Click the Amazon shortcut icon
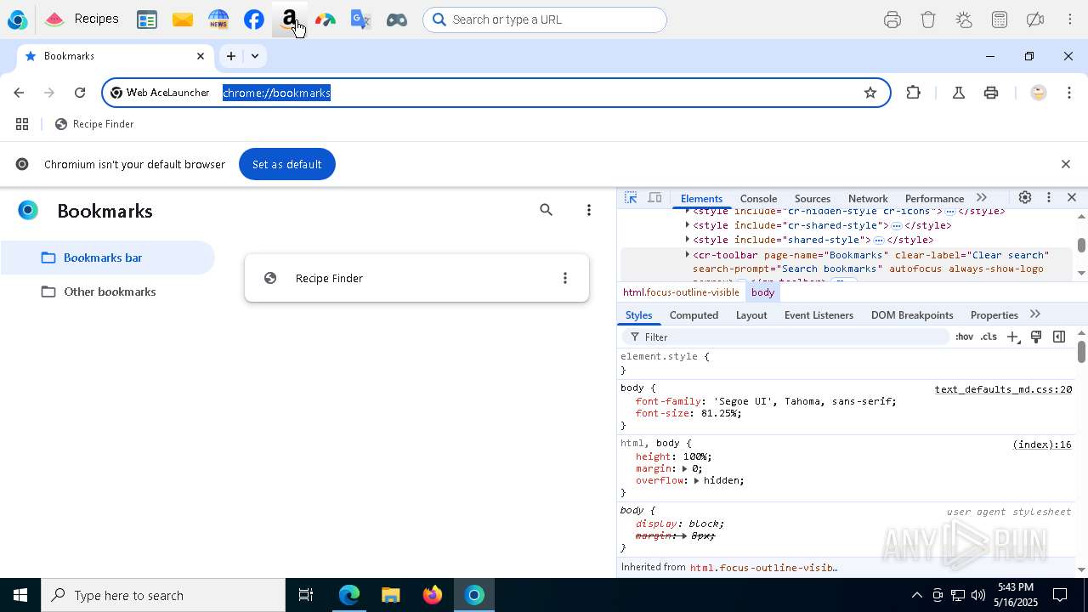Viewport: 1088px width, 612px height. pyautogui.click(x=289, y=20)
